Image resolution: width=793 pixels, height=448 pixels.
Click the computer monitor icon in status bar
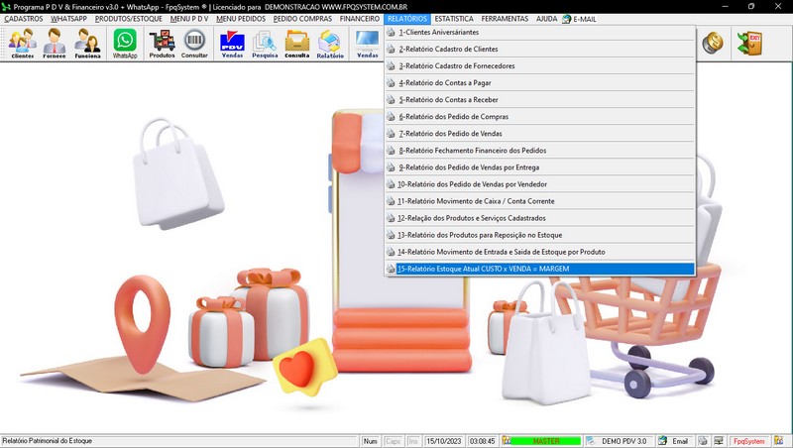tap(719, 441)
